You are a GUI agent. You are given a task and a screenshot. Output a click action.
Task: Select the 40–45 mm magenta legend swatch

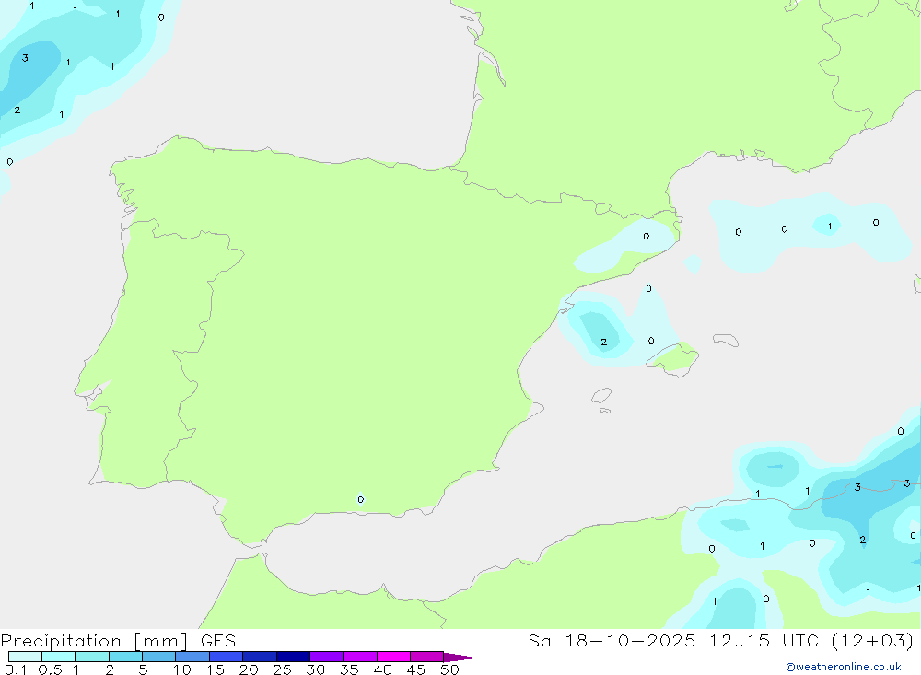tap(393, 657)
